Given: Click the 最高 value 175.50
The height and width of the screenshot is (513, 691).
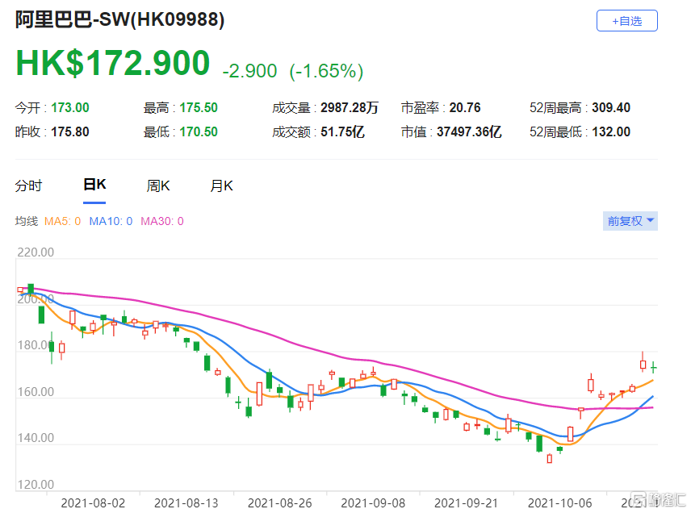Looking at the screenshot, I should pyautogui.click(x=199, y=107).
